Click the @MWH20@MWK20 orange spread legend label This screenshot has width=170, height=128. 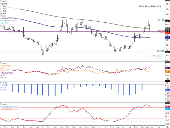(7, 66)
